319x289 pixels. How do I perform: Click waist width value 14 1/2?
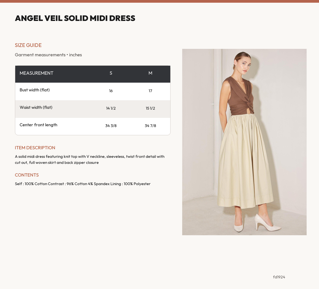(x=111, y=108)
